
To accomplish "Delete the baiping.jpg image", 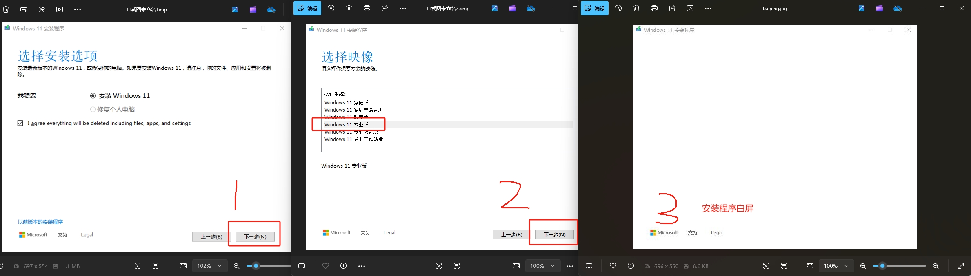I will click(636, 8).
